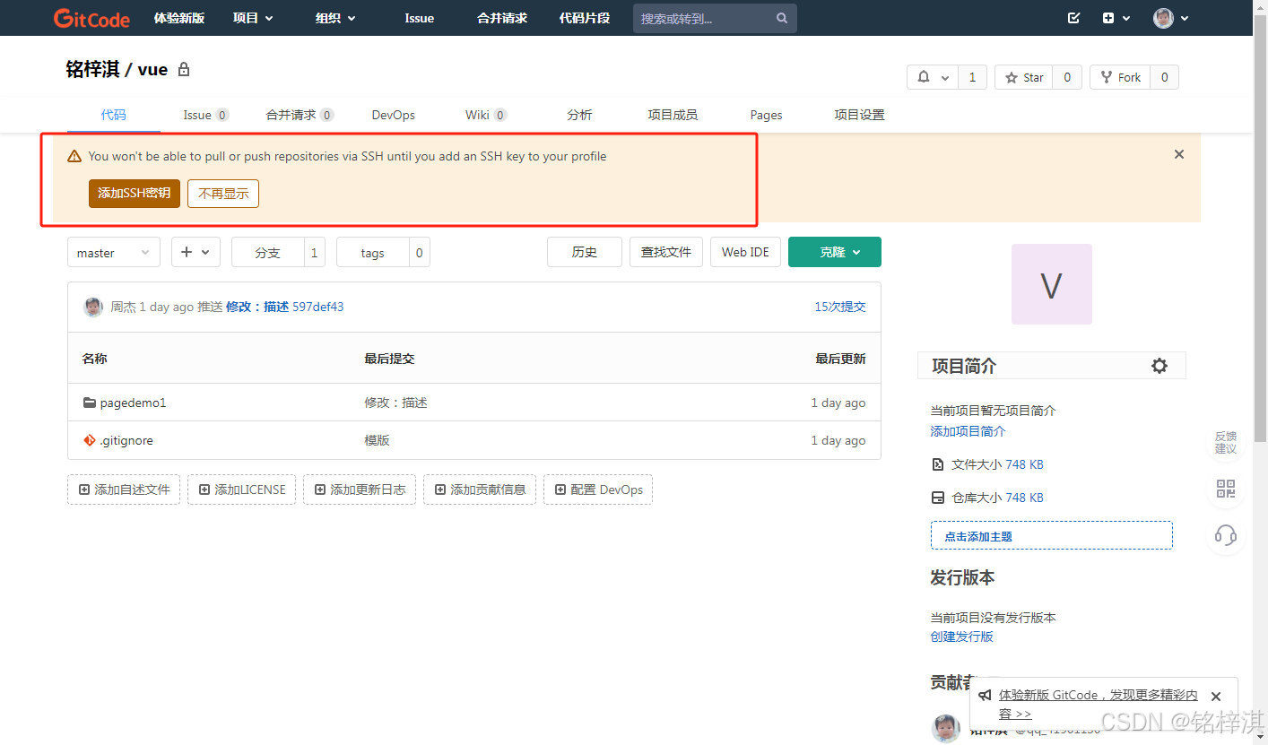Click the file size icon
Screen dimensions: 1268x745
[938, 464]
